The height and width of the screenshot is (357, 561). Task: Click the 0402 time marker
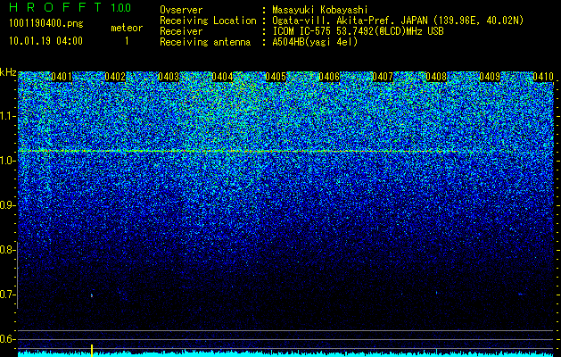tap(115, 77)
